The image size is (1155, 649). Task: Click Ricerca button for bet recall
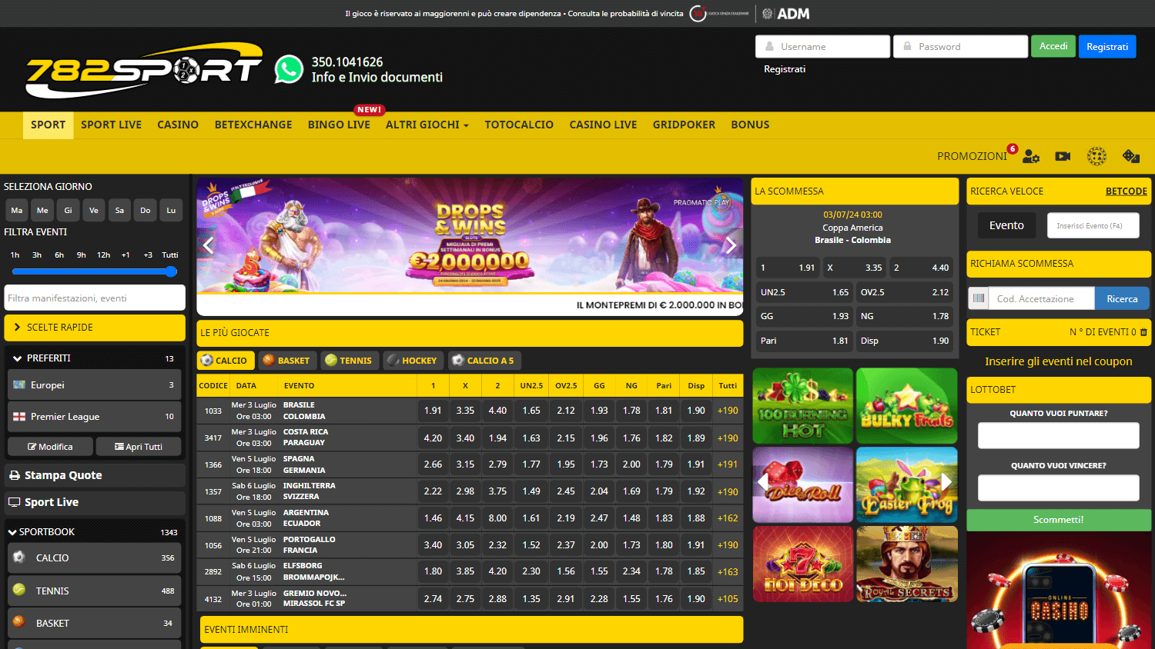pos(1122,298)
